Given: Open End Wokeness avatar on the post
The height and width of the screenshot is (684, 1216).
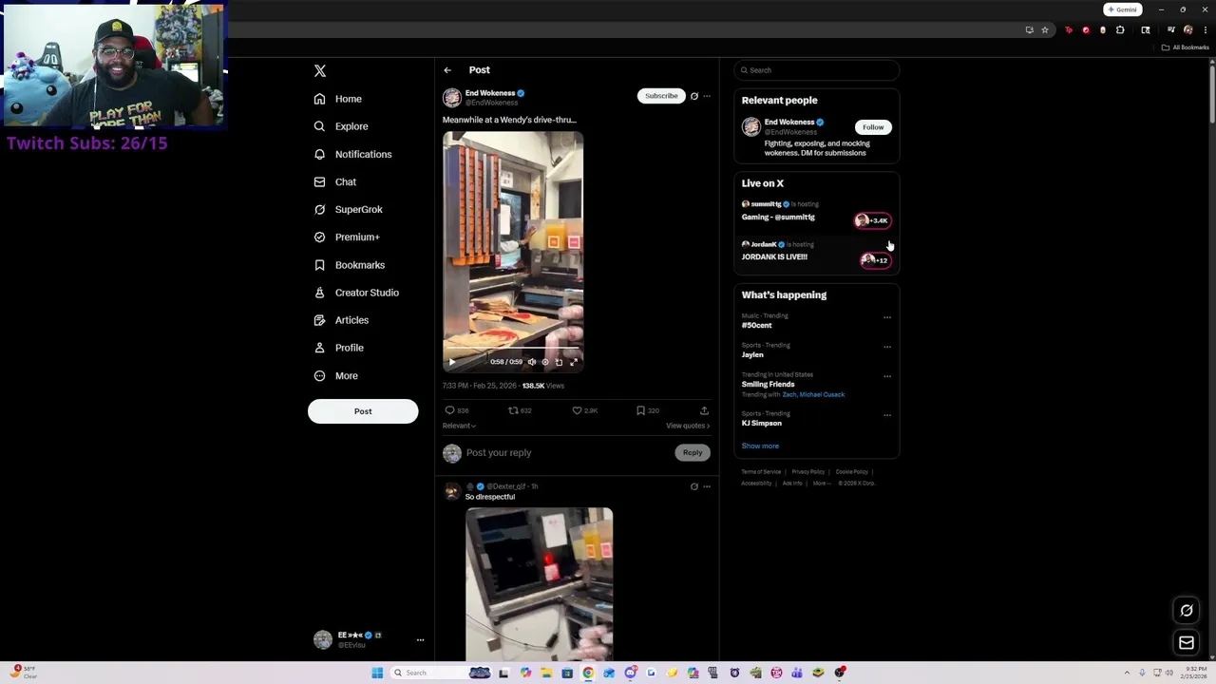Looking at the screenshot, I should pos(452,98).
